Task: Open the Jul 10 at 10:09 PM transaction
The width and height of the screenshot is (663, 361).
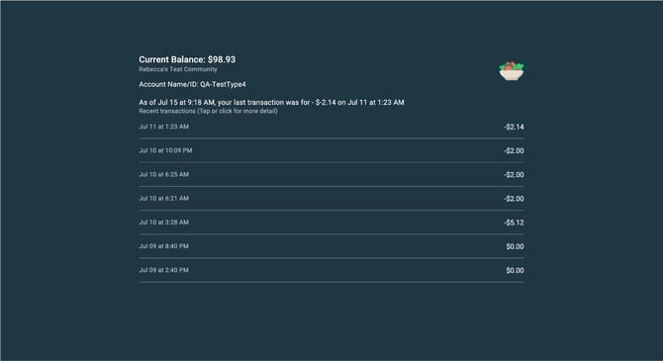Action: point(331,151)
